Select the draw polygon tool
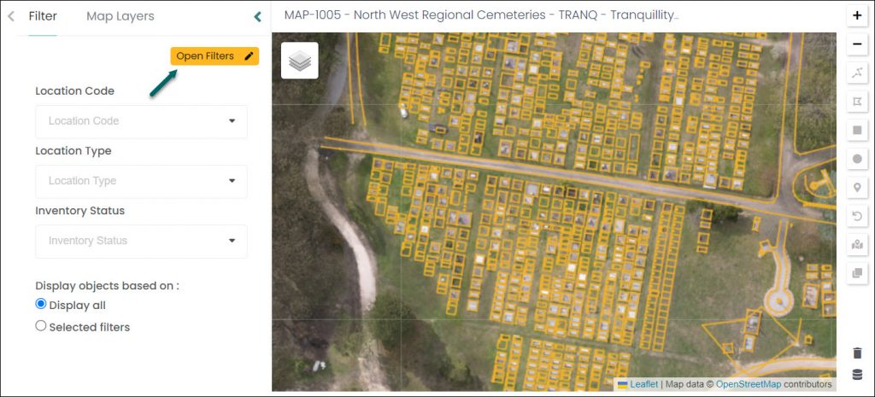 pyautogui.click(x=857, y=102)
